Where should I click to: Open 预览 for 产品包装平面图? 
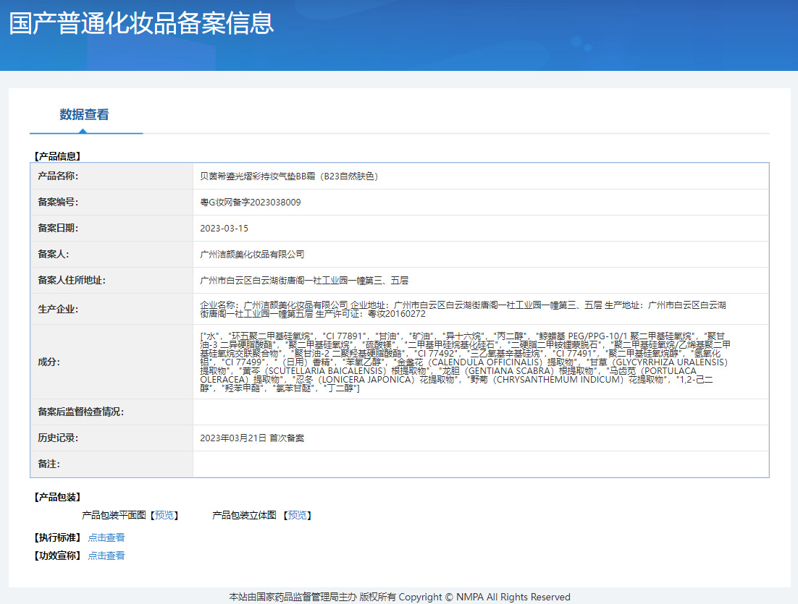[x=164, y=515]
